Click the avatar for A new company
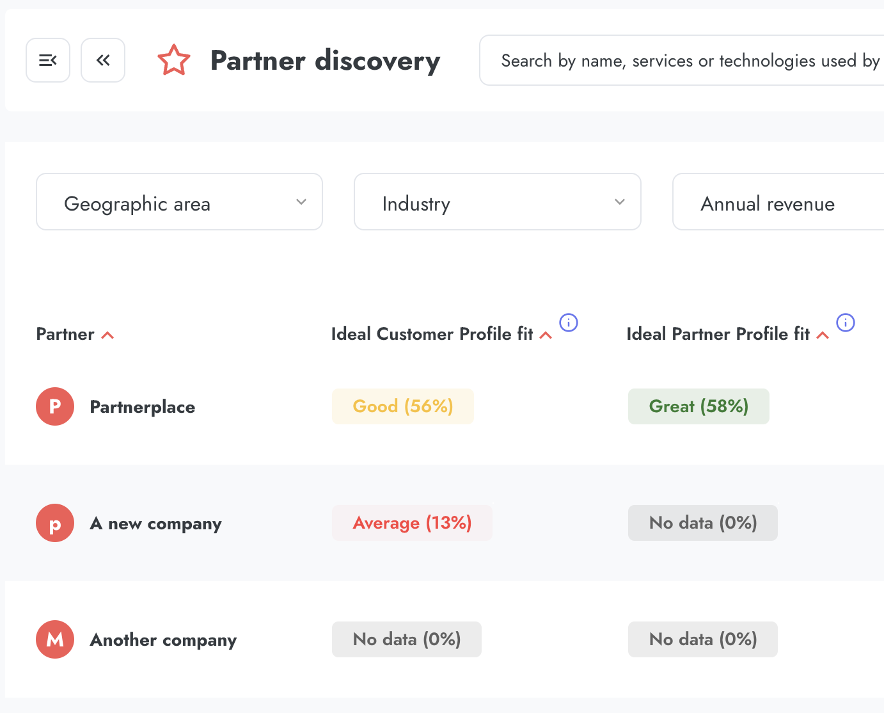Image resolution: width=884 pixels, height=713 pixels. (x=55, y=523)
